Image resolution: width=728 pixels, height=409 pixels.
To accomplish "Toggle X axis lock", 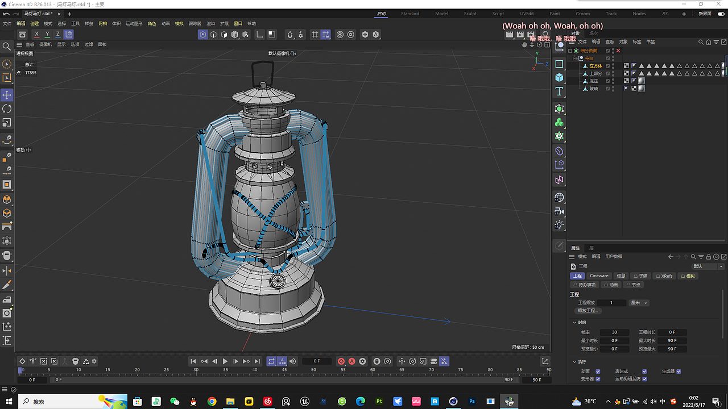I will point(37,35).
